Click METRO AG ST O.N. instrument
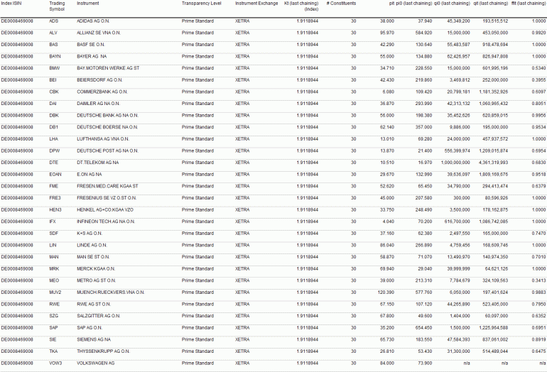This screenshot has width=547, height=372. click(97, 280)
